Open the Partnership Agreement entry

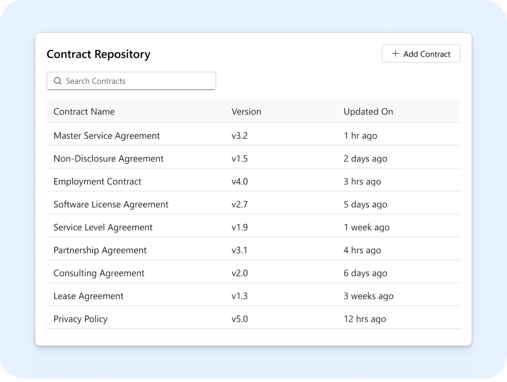tap(100, 250)
